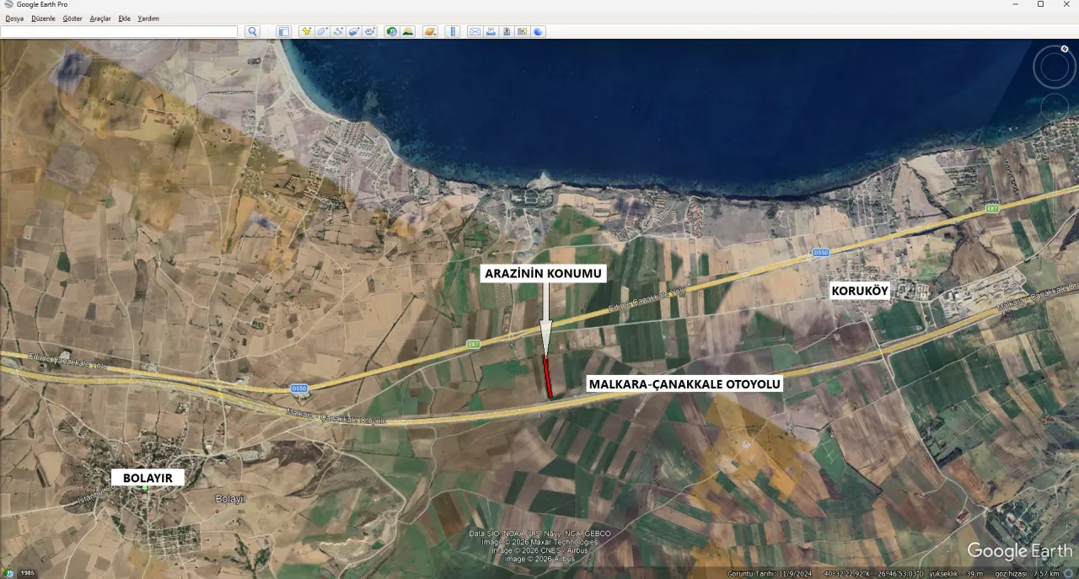Click the D550 road shield near Koruköy

click(x=821, y=252)
